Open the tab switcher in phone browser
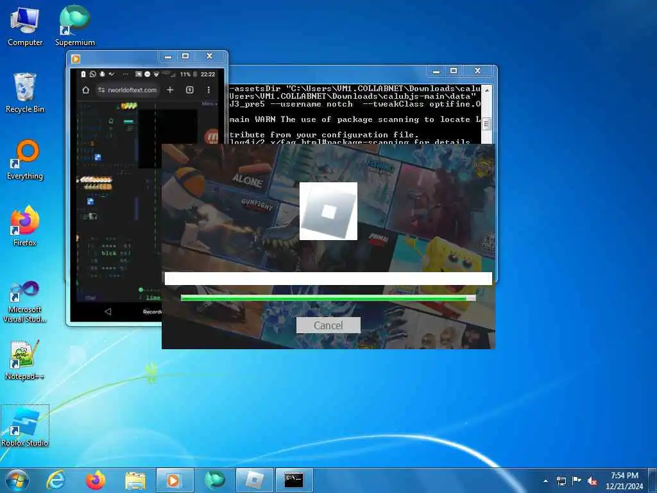Viewport: 657px width, 493px height. [189, 90]
